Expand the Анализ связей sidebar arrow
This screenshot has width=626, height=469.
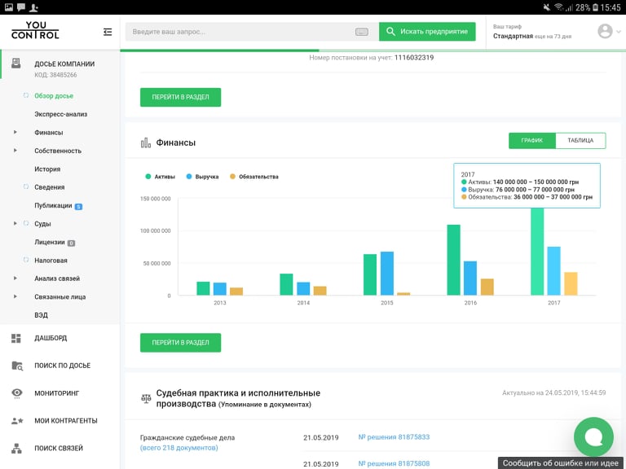[15, 278]
